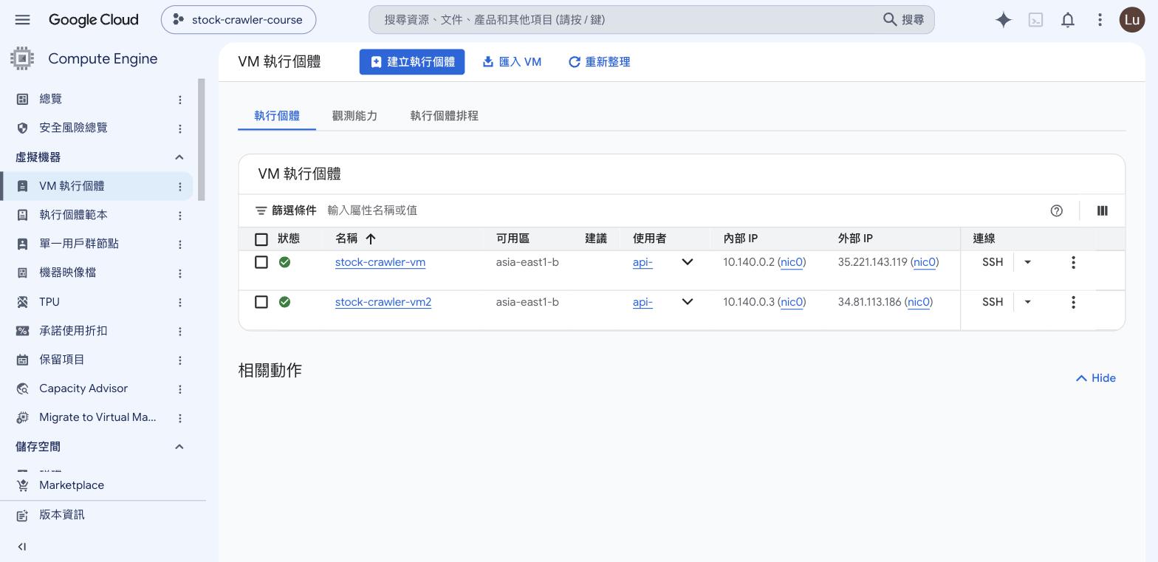Collapse the sidebar navigation panel
1158x562 pixels.
point(21,546)
